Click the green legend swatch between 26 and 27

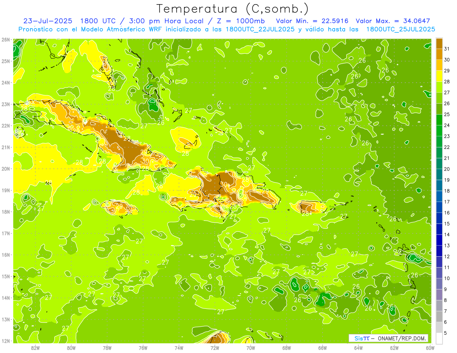439,98
